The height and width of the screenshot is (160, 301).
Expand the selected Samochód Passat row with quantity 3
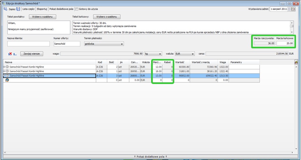click(4, 76)
